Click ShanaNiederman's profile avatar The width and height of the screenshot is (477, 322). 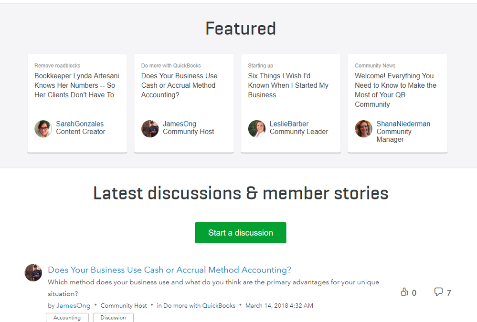[x=364, y=129]
